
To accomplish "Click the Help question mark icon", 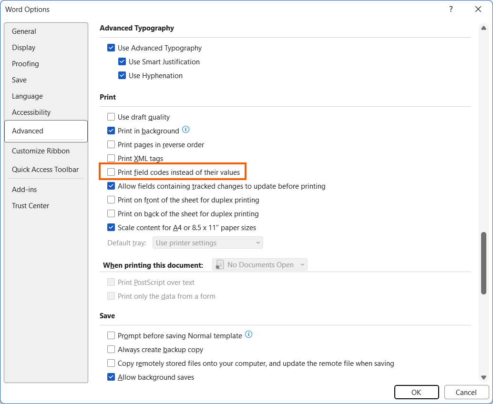I will (451, 9).
